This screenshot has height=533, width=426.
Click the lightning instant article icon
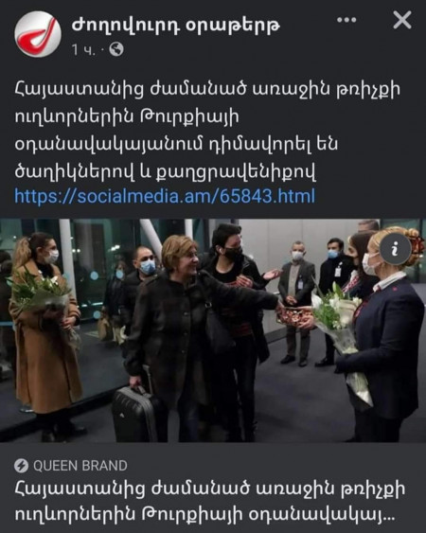pos(21,466)
